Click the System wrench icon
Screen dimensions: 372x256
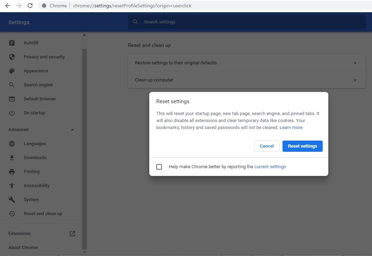tap(12, 200)
